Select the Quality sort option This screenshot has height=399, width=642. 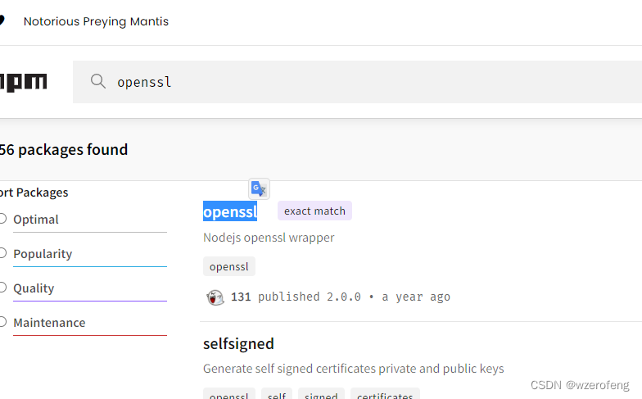click(x=3, y=288)
